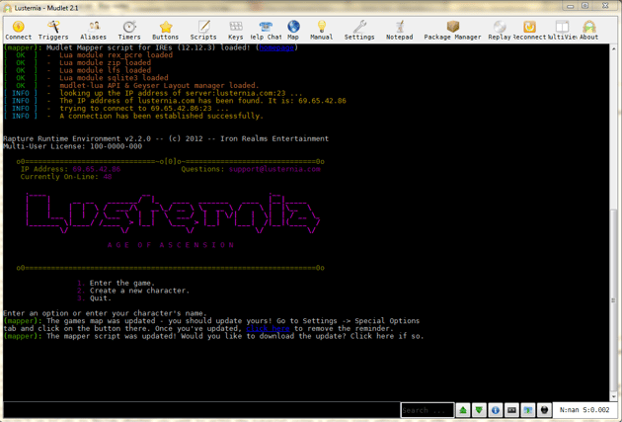
Task: Open the Aliases editor
Action: pos(93,30)
